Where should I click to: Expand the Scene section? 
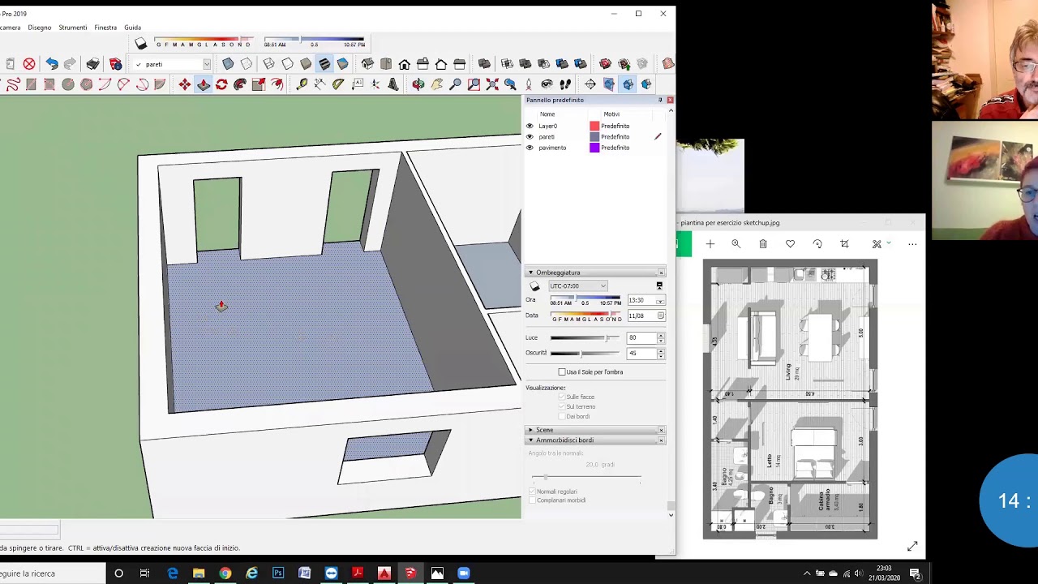pyautogui.click(x=530, y=430)
